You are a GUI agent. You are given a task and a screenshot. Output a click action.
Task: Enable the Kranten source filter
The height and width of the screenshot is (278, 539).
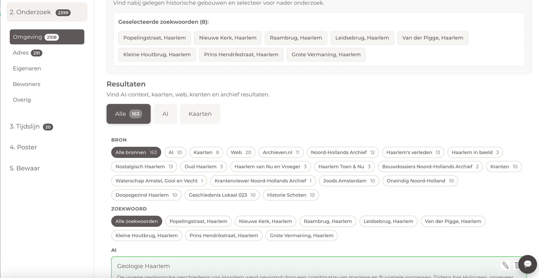click(x=503, y=167)
